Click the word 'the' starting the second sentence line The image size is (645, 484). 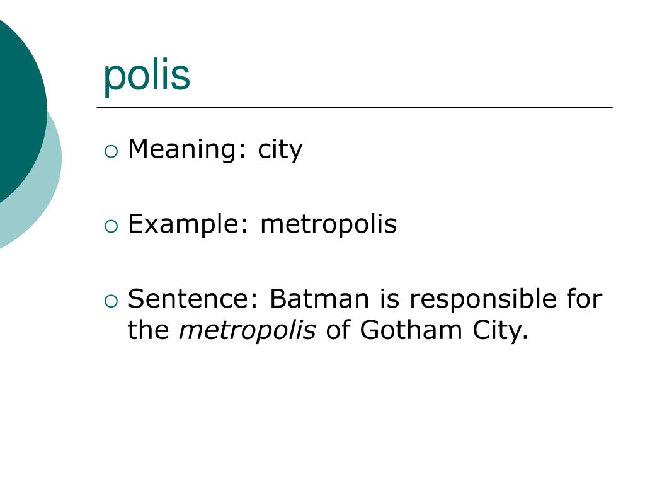(x=148, y=330)
